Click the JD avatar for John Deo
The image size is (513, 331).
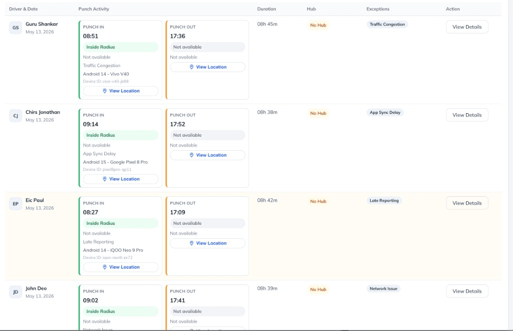16,292
